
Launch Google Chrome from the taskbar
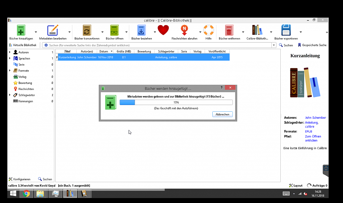pos(26,193)
